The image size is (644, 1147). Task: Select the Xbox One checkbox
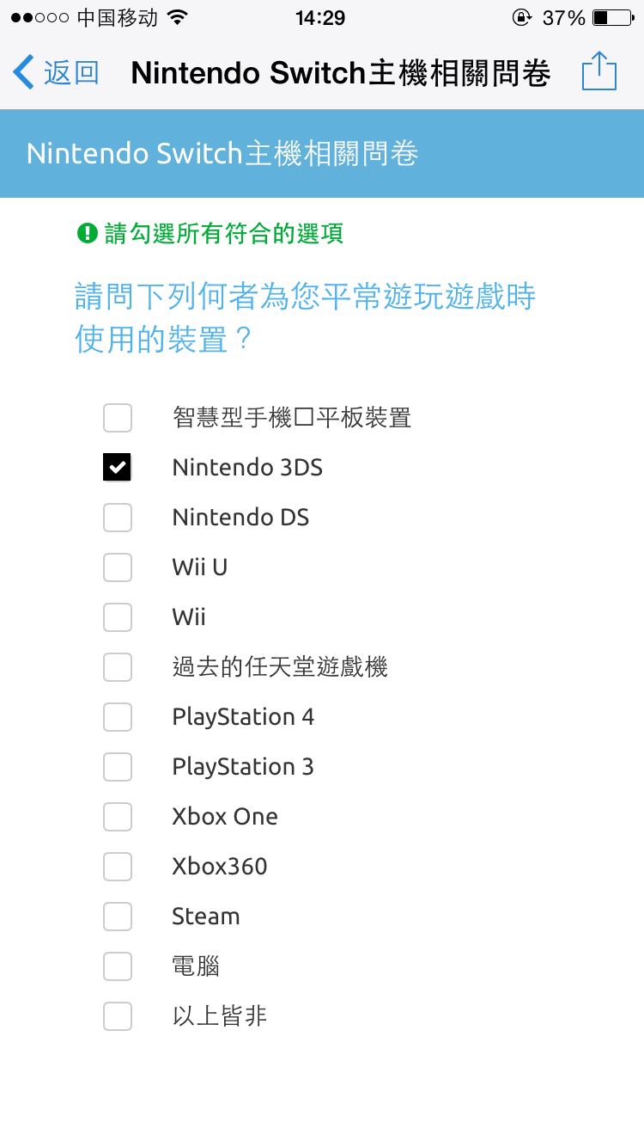(x=118, y=817)
